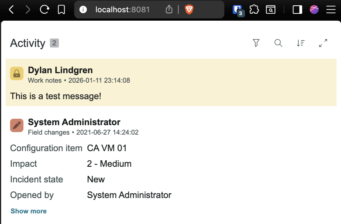Image resolution: width=341 pixels, height=224 pixels.
Task: Reload the current page
Action: pos(44,10)
